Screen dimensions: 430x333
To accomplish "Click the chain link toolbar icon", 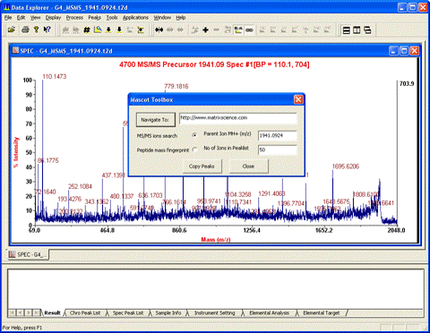I will tap(249, 30).
